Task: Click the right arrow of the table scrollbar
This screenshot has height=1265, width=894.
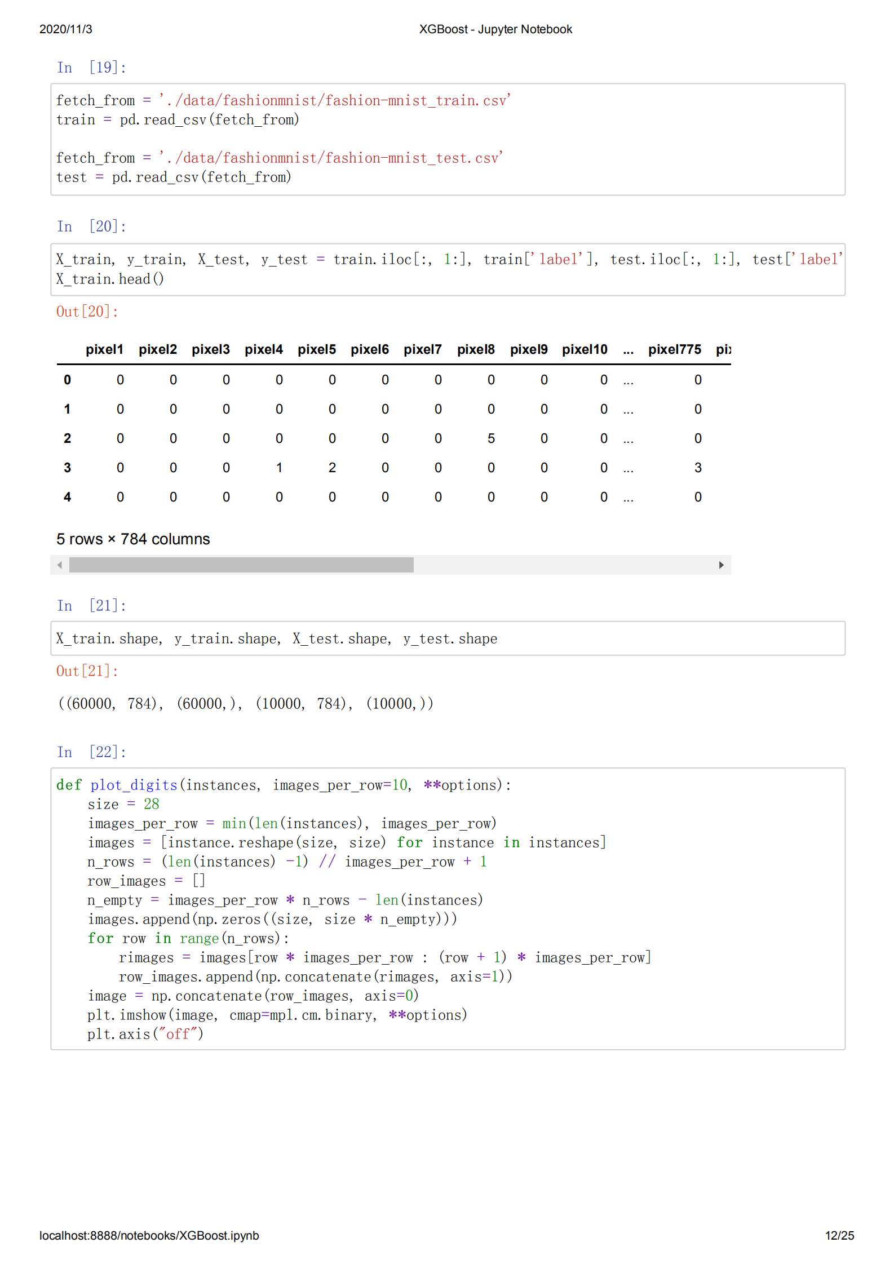Action: [x=721, y=565]
